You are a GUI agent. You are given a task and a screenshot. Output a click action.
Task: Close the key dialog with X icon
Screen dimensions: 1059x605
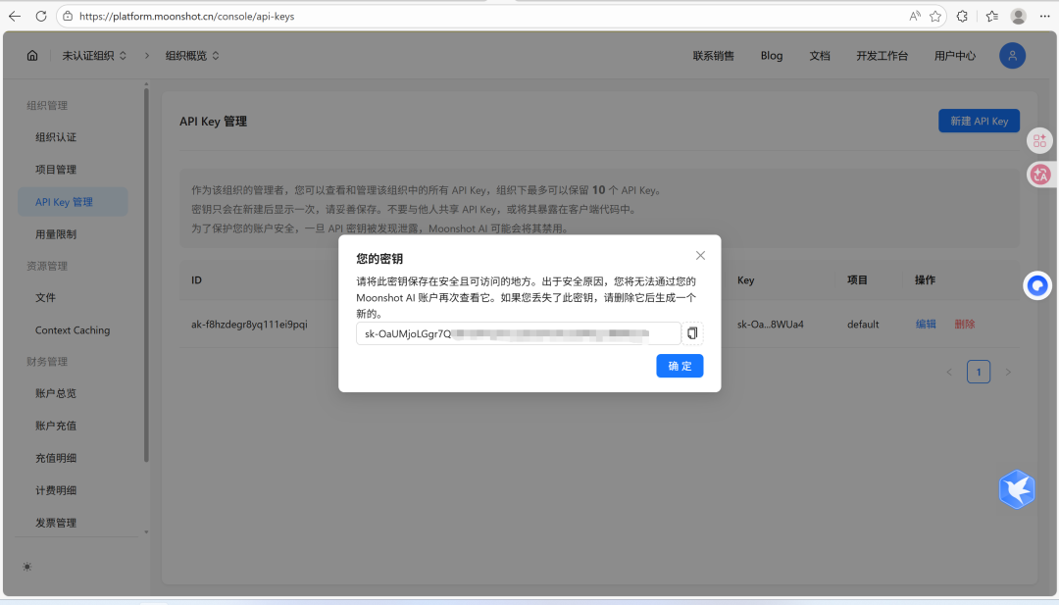coord(700,255)
